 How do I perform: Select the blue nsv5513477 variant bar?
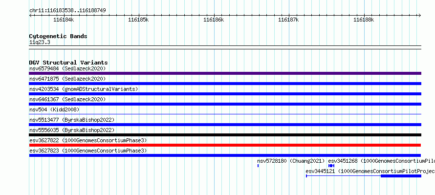pos(225,125)
